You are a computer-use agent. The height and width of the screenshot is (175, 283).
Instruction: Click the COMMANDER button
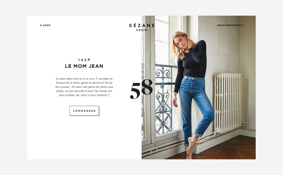point(84,111)
